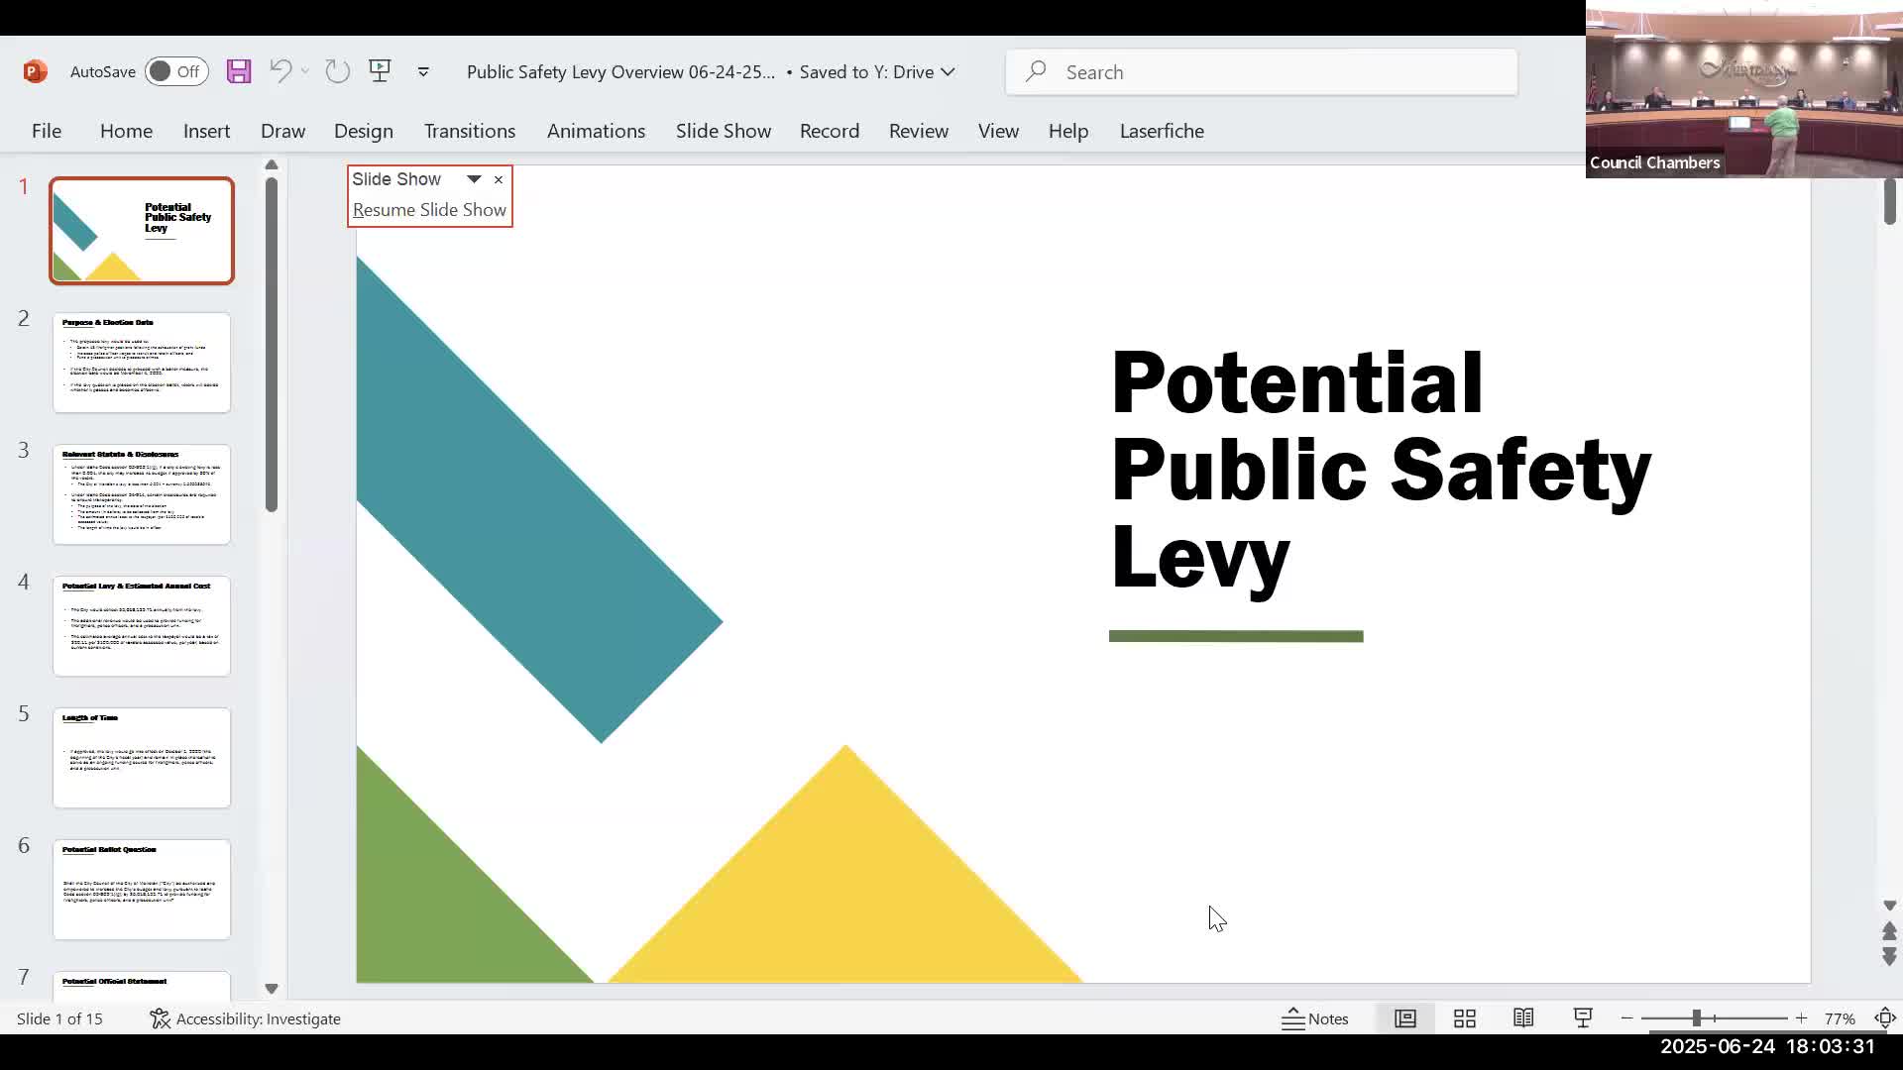Viewport: 1903px width, 1070px height.
Task: Open the Transitions ribbon tab
Action: coord(469,131)
